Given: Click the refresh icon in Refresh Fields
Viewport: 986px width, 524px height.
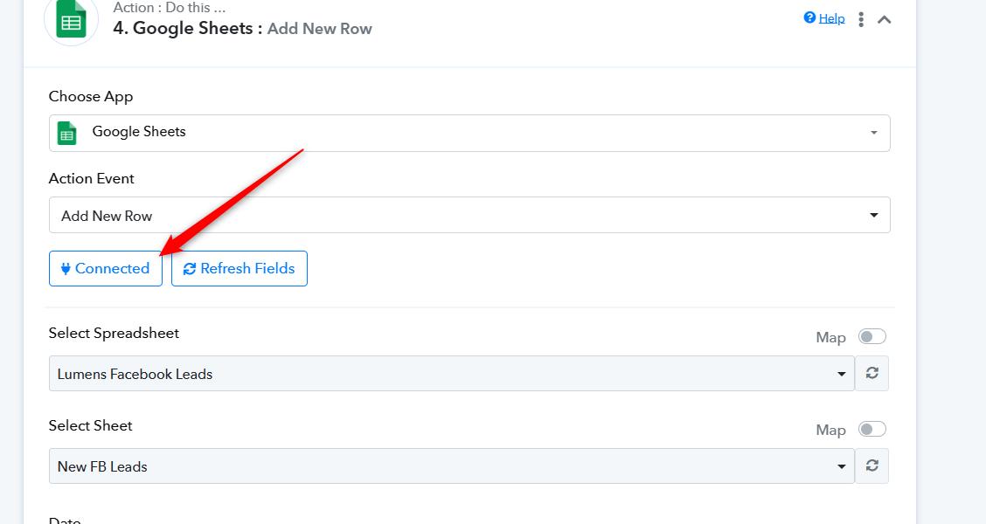Looking at the screenshot, I should (x=190, y=269).
